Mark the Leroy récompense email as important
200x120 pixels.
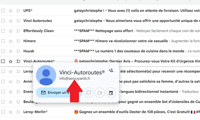click(x=18, y=71)
